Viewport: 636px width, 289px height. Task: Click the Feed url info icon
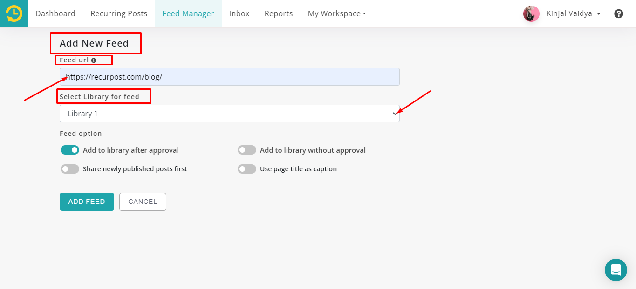(x=94, y=60)
